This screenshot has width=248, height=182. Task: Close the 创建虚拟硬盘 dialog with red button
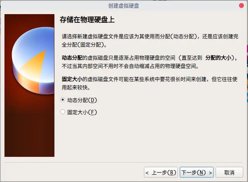coord(241,6)
